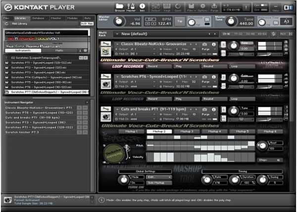The height and width of the screenshot is (212, 297).
Task: Click the Timing Rate knob
Action: pos(207,180)
